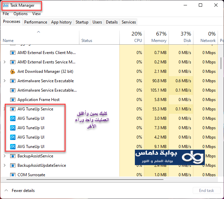Image resolution: width=224 pixels, height=199 pixels.
Task: Open the View menu
Action: pos(36,14)
